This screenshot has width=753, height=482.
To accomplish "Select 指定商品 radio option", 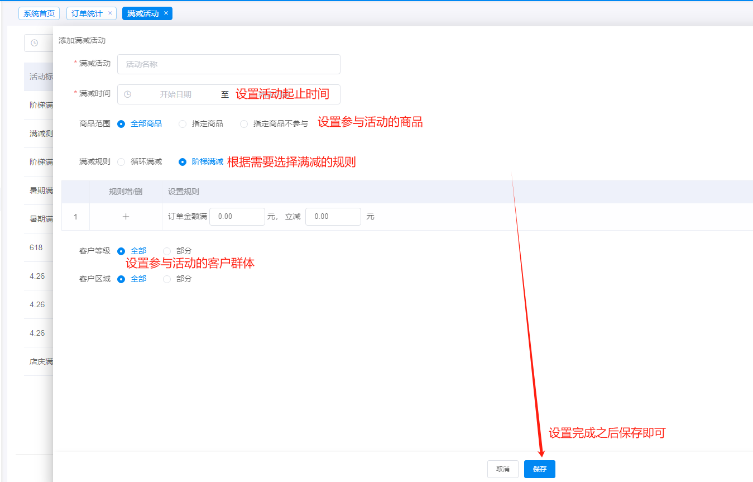I will coord(183,124).
